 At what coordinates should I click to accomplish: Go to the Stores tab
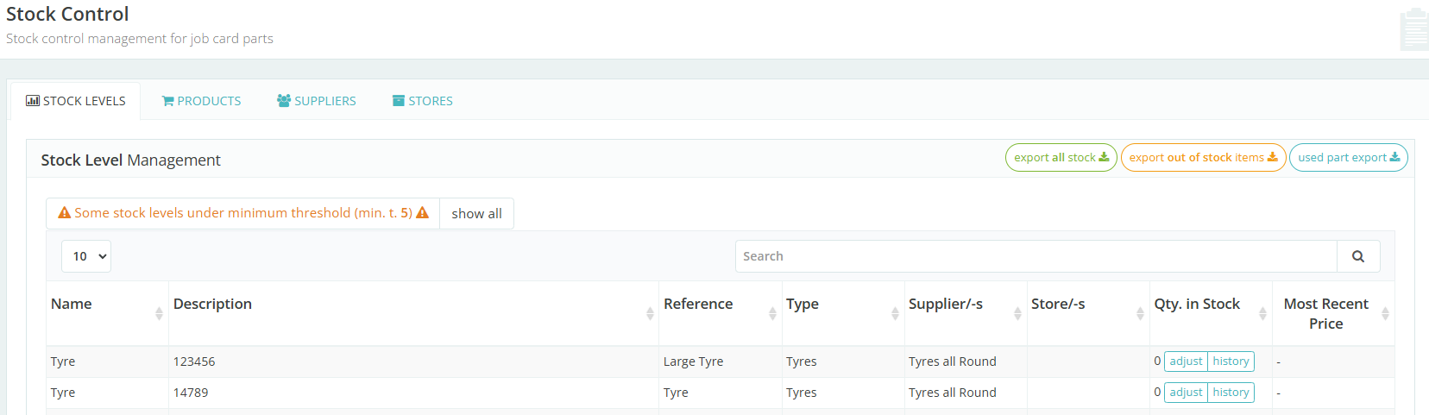tap(422, 101)
